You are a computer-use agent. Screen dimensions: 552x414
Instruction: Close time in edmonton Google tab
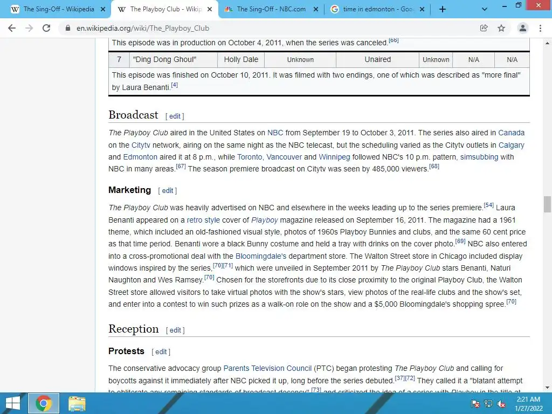422,10
